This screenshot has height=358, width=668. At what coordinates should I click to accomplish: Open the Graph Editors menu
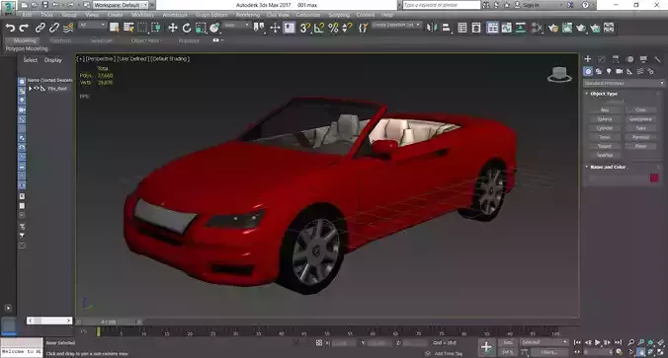pyautogui.click(x=211, y=15)
